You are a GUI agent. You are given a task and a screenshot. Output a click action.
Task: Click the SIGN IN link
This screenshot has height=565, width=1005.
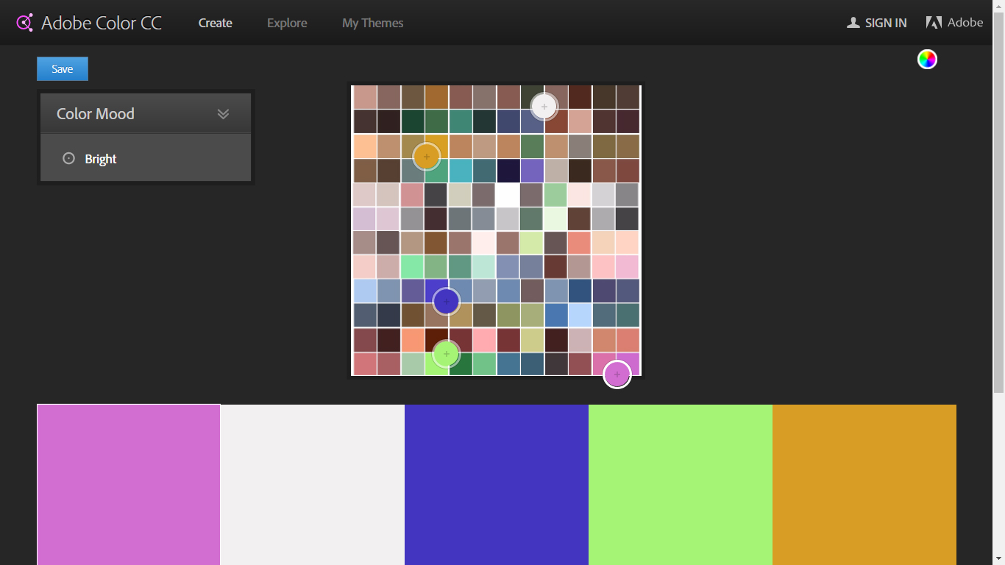click(x=886, y=23)
